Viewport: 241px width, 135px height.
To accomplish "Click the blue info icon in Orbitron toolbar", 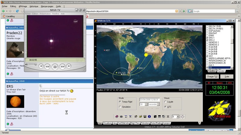I will [x=149, y=116].
